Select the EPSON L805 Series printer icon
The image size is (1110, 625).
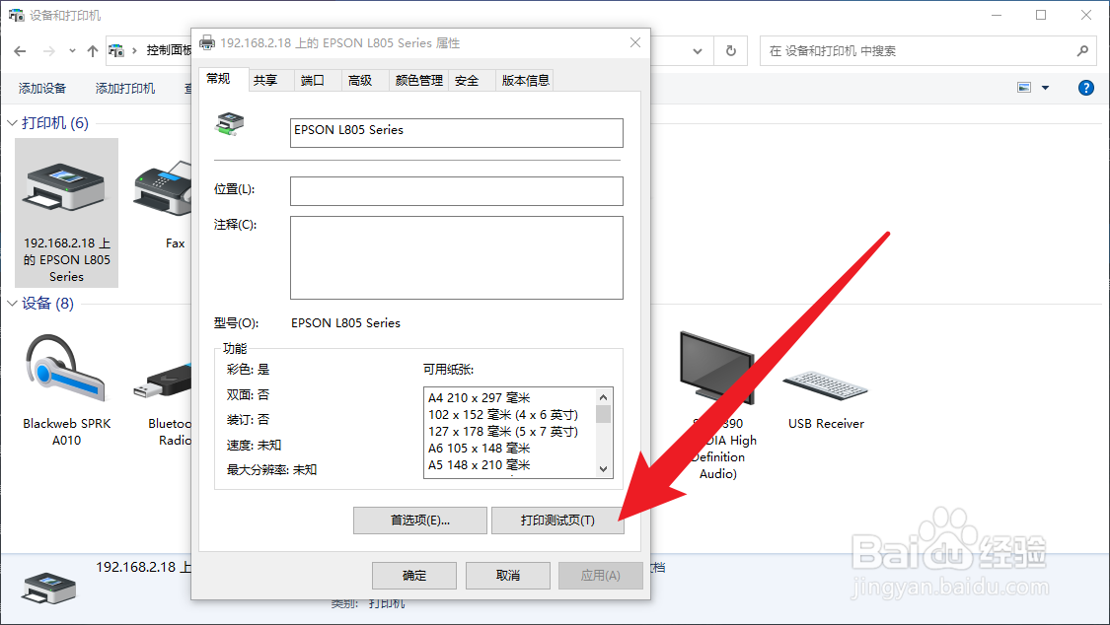[x=66, y=186]
